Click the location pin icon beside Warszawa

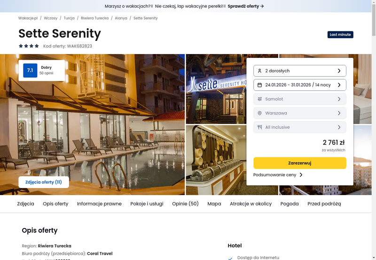[259, 113]
